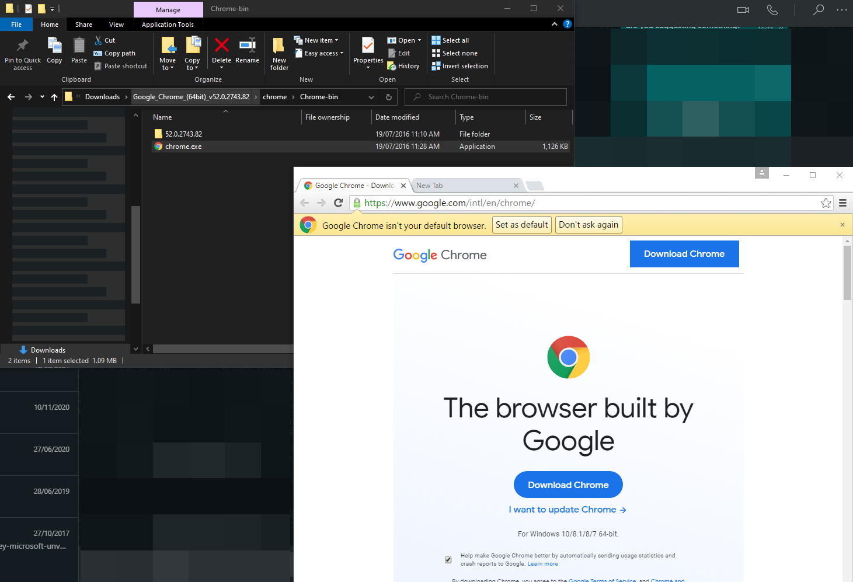Open recent locations dropdown in Explorer

pos(42,97)
